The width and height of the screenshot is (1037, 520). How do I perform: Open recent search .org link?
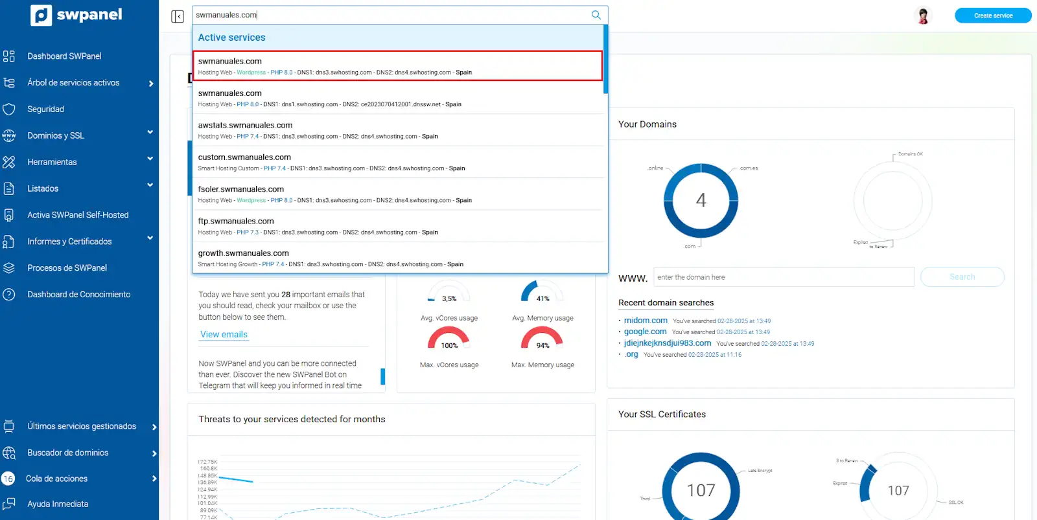coord(631,354)
